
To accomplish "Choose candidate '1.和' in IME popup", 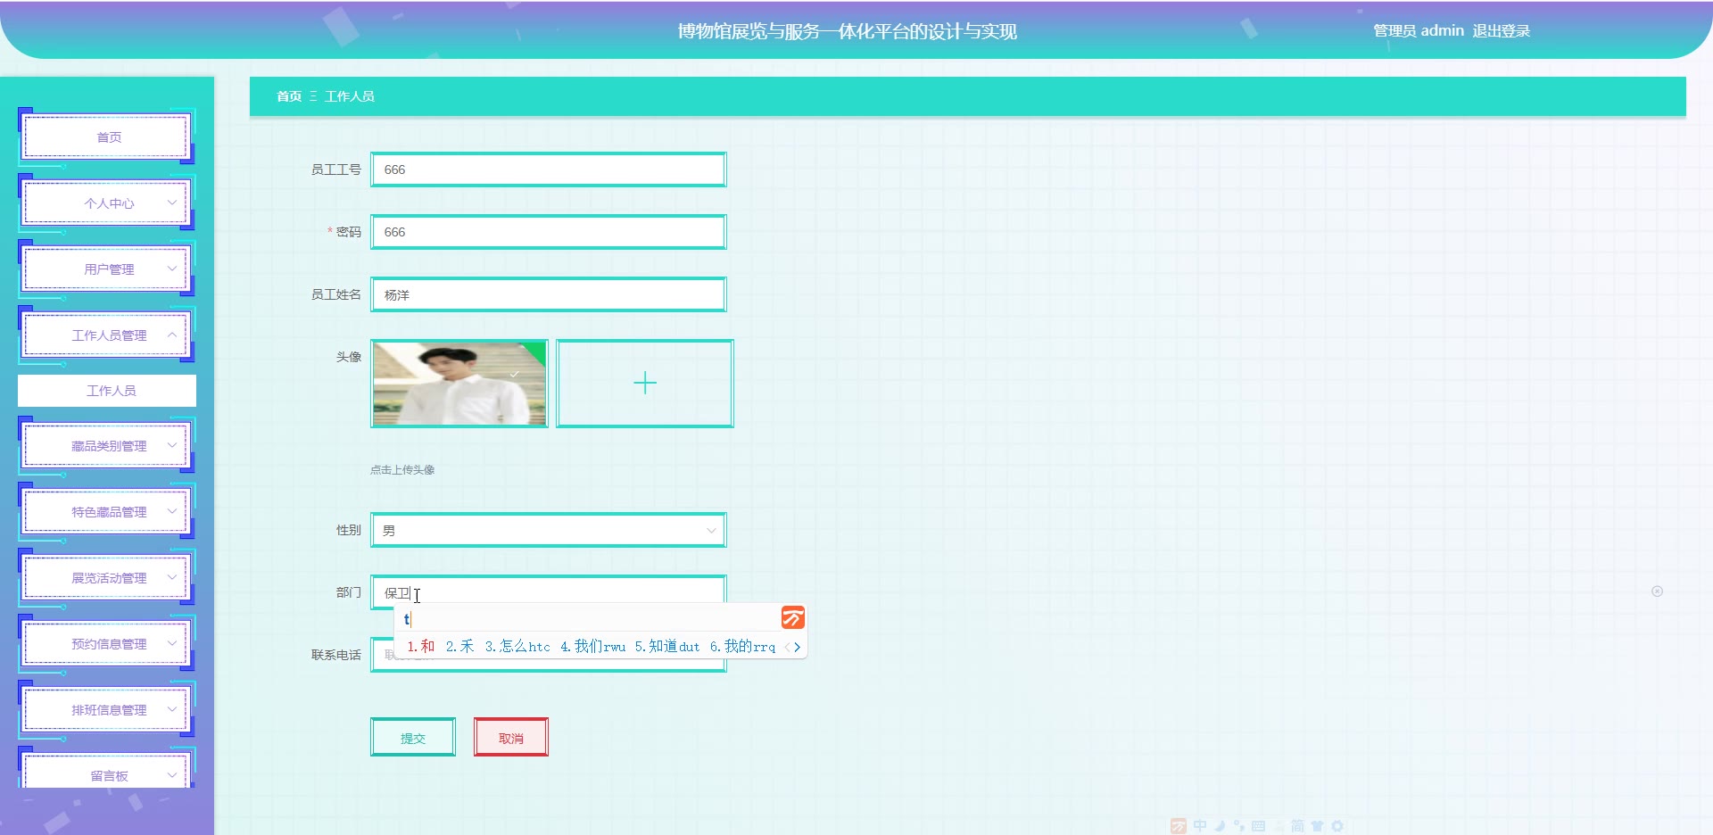I will [x=421, y=647].
